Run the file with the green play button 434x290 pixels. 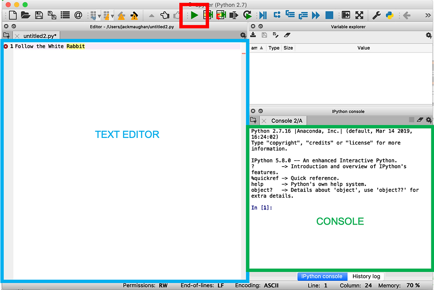(194, 15)
